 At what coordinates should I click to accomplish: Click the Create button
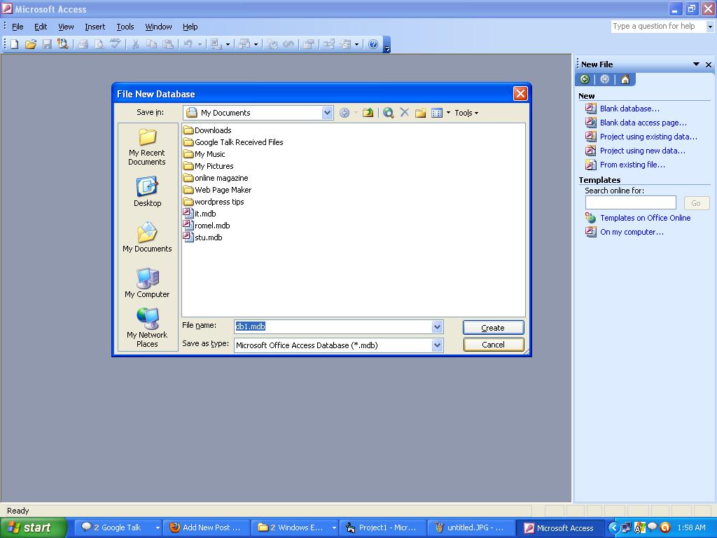click(x=493, y=328)
